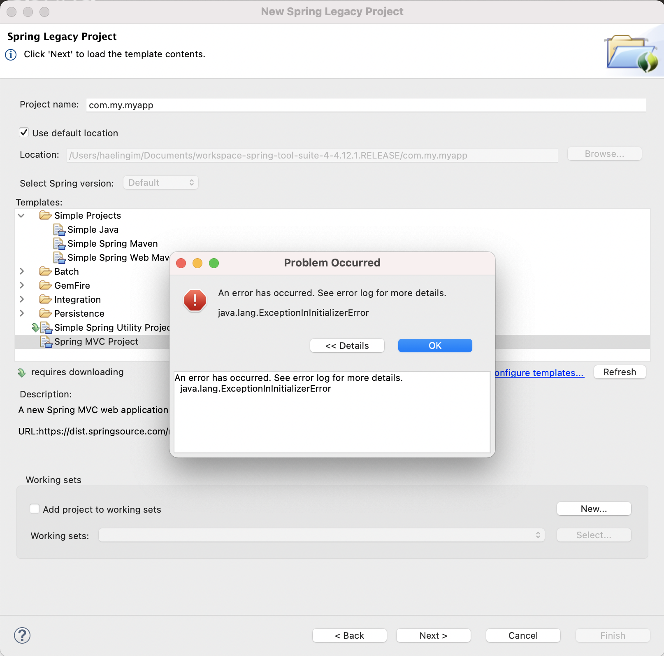
Task: Open the Configure templates link
Action: 539,373
